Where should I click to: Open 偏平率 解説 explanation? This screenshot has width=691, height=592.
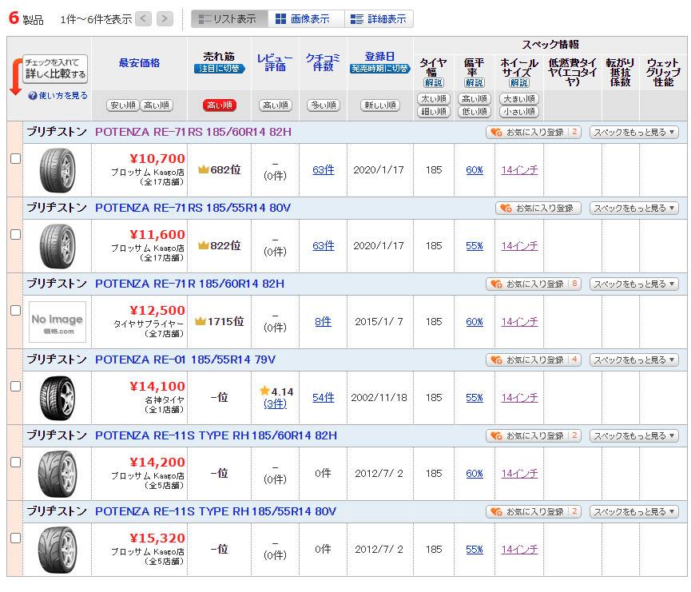pos(475,83)
